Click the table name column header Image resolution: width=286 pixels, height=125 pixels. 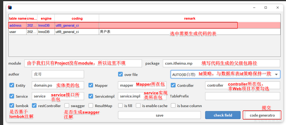click(x=17, y=19)
